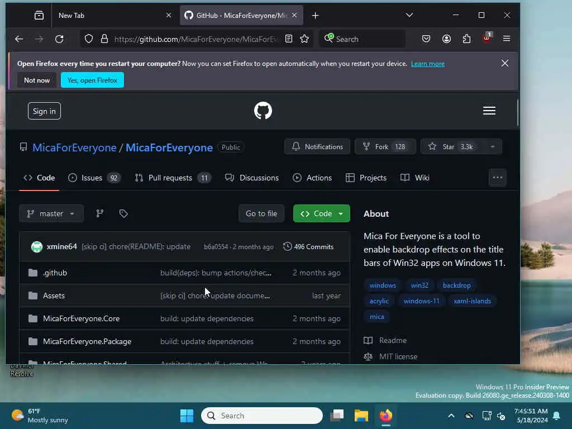Open the Star lists dropdown arrow

click(493, 147)
